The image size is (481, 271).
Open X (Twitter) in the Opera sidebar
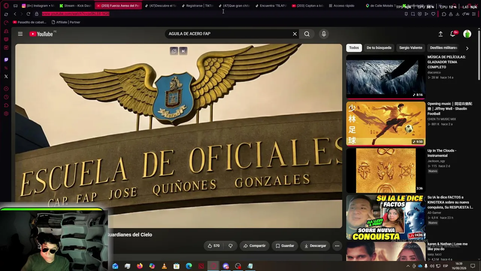click(x=6, y=76)
